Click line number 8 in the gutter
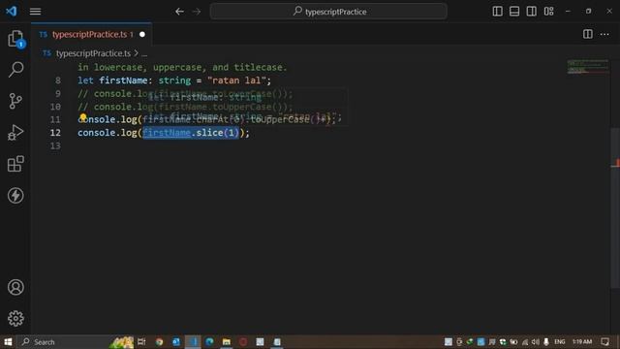Screen dimensions: 620x349 point(58,80)
